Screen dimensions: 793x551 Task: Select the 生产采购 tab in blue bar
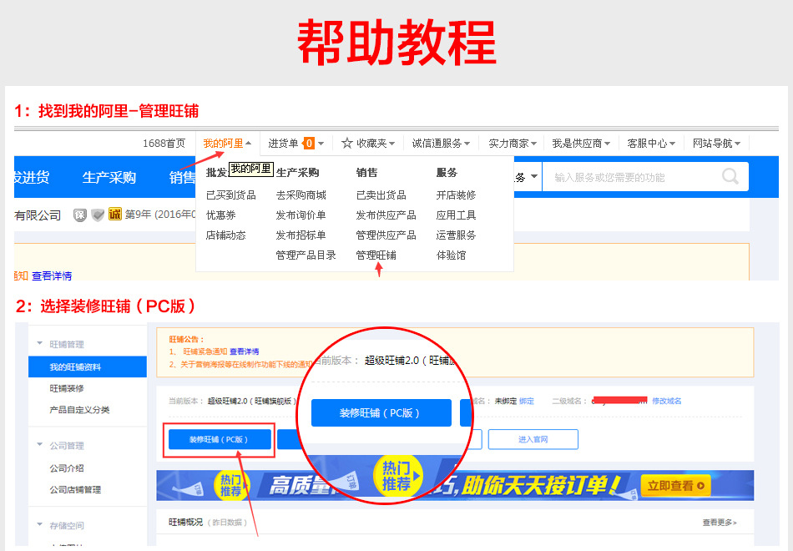point(109,177)
